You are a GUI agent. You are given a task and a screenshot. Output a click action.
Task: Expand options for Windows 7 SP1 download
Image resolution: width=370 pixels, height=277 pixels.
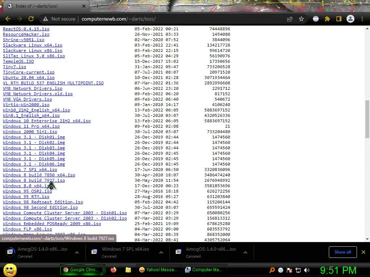(x=161, y=252)
